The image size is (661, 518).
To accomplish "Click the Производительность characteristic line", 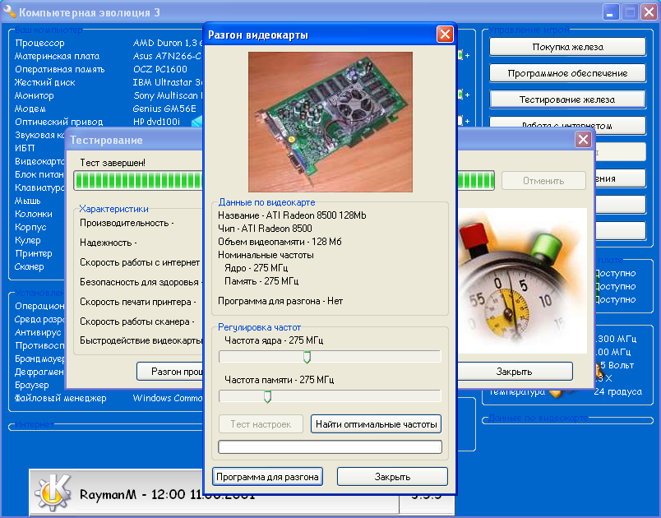I will (x=127, y=223).
